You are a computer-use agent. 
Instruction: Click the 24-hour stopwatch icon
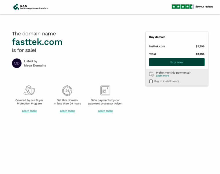coord(67,90)
